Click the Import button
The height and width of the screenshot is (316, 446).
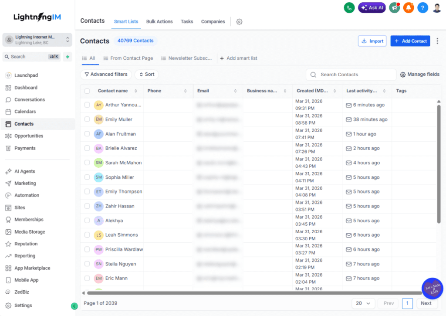point(372,41)
